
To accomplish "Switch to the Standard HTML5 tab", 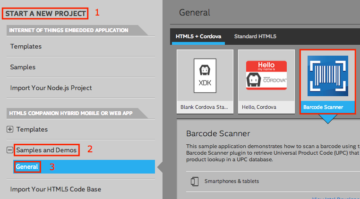I will click(x=255, y=36).
